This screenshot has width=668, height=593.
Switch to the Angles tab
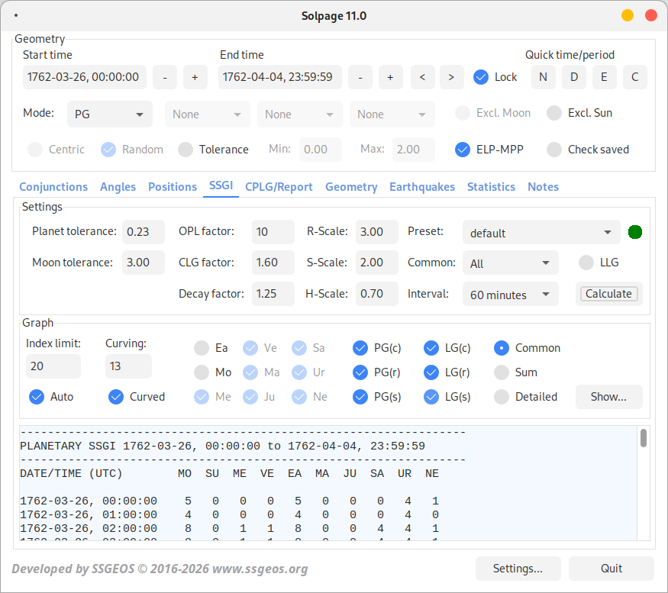pyautogui.click(x=118, y=187)
